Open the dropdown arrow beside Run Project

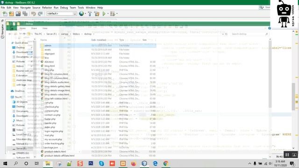pos(108,14)
